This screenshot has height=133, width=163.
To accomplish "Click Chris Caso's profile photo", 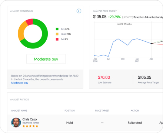I will (16, 123).
